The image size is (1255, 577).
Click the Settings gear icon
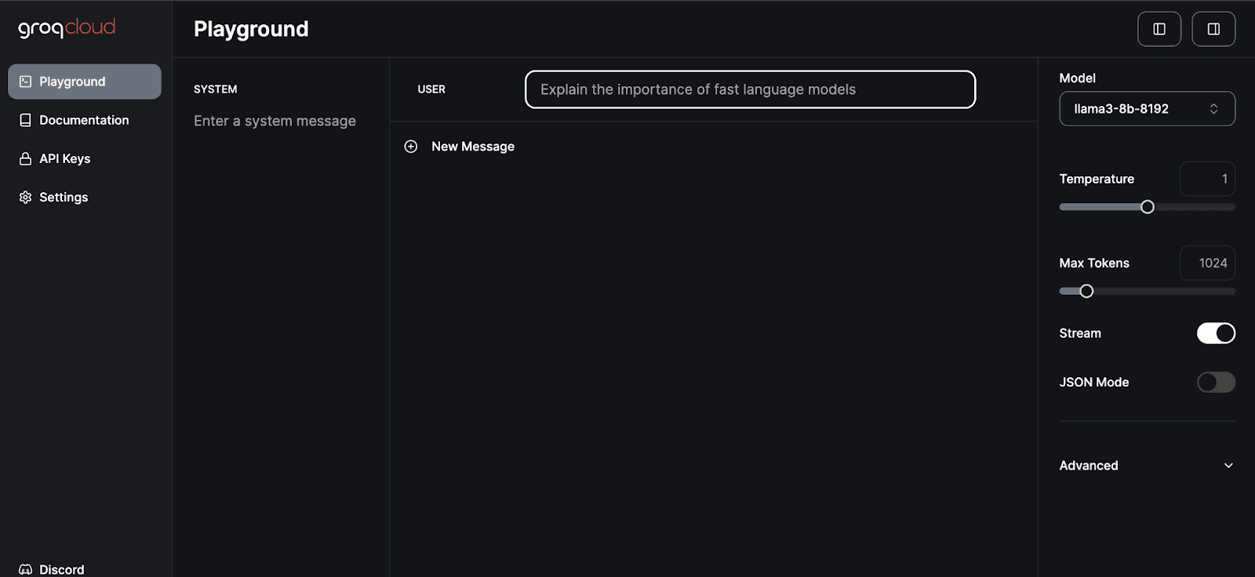point(25,198)
